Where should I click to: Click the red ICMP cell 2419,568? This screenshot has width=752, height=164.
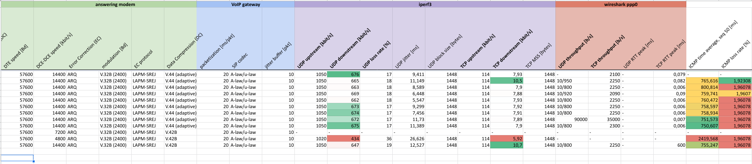[x=702, y=139]
